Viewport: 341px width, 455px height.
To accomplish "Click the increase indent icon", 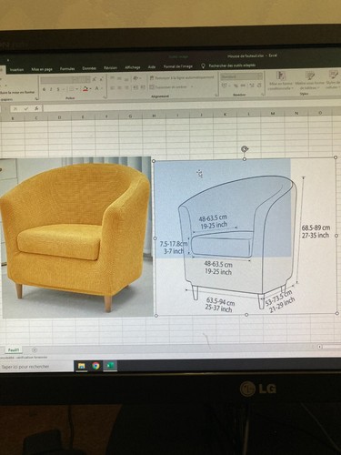I will pyautogui.click(x=142, y=87).
